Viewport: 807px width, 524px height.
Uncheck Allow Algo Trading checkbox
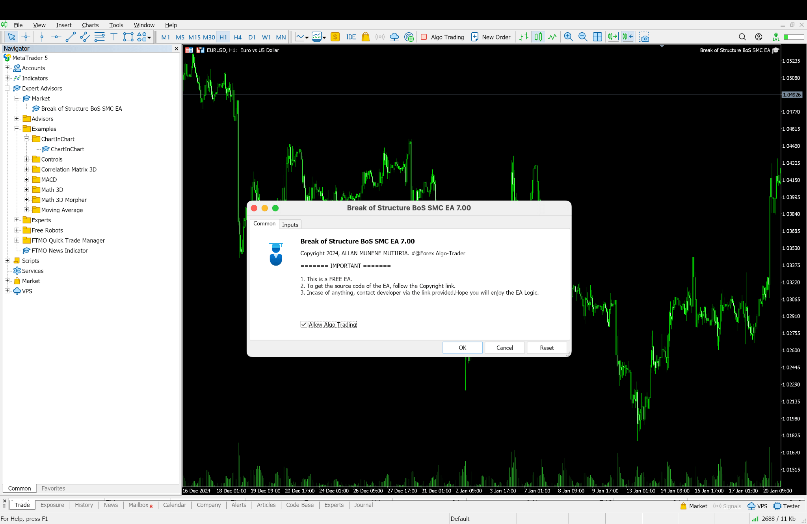click(x=304, y=324)
